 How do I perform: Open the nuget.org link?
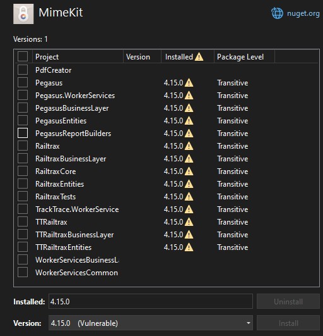click(303, 13)
